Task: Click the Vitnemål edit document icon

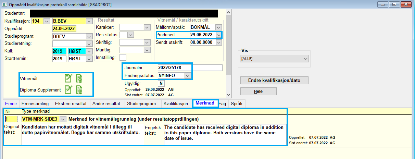Action: (69, 78)
